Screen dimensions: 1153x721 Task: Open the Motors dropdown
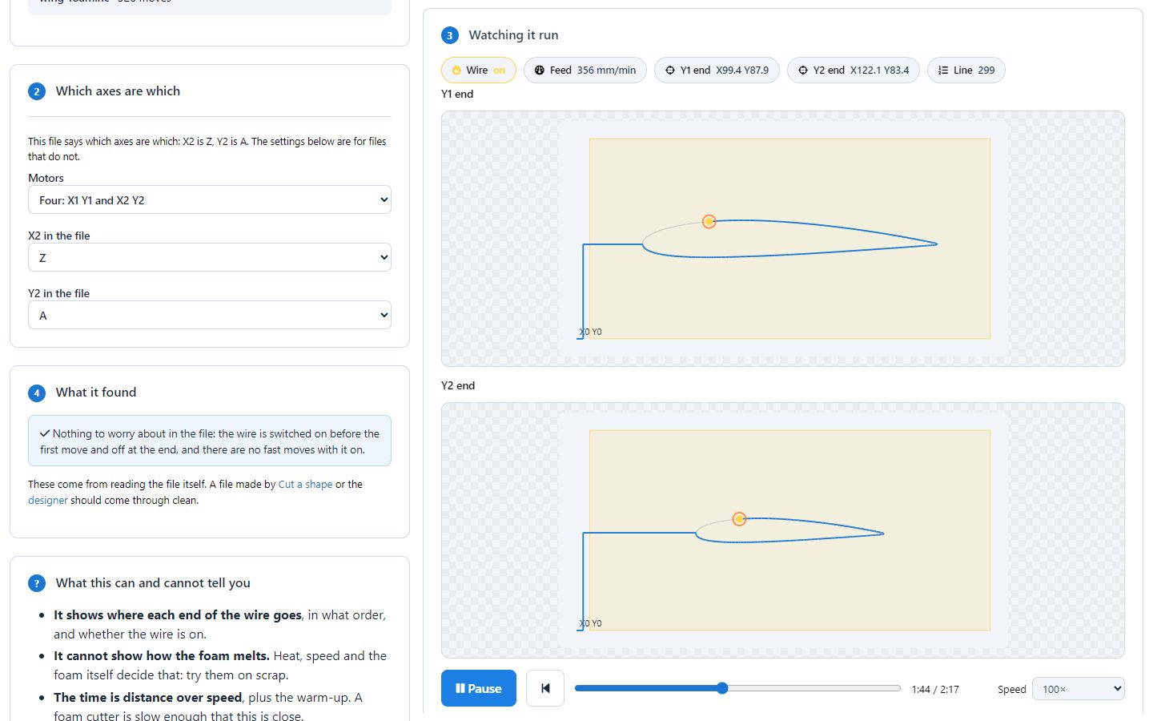click(x=210, y=199)
